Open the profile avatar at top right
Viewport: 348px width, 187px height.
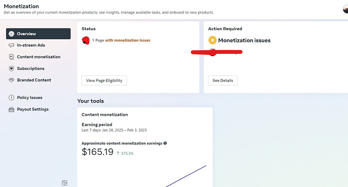tap(345, 9)
